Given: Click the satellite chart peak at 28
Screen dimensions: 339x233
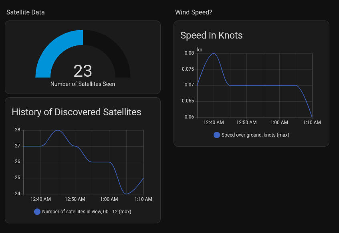Looking at the screenshot, I should click(58, 130).
